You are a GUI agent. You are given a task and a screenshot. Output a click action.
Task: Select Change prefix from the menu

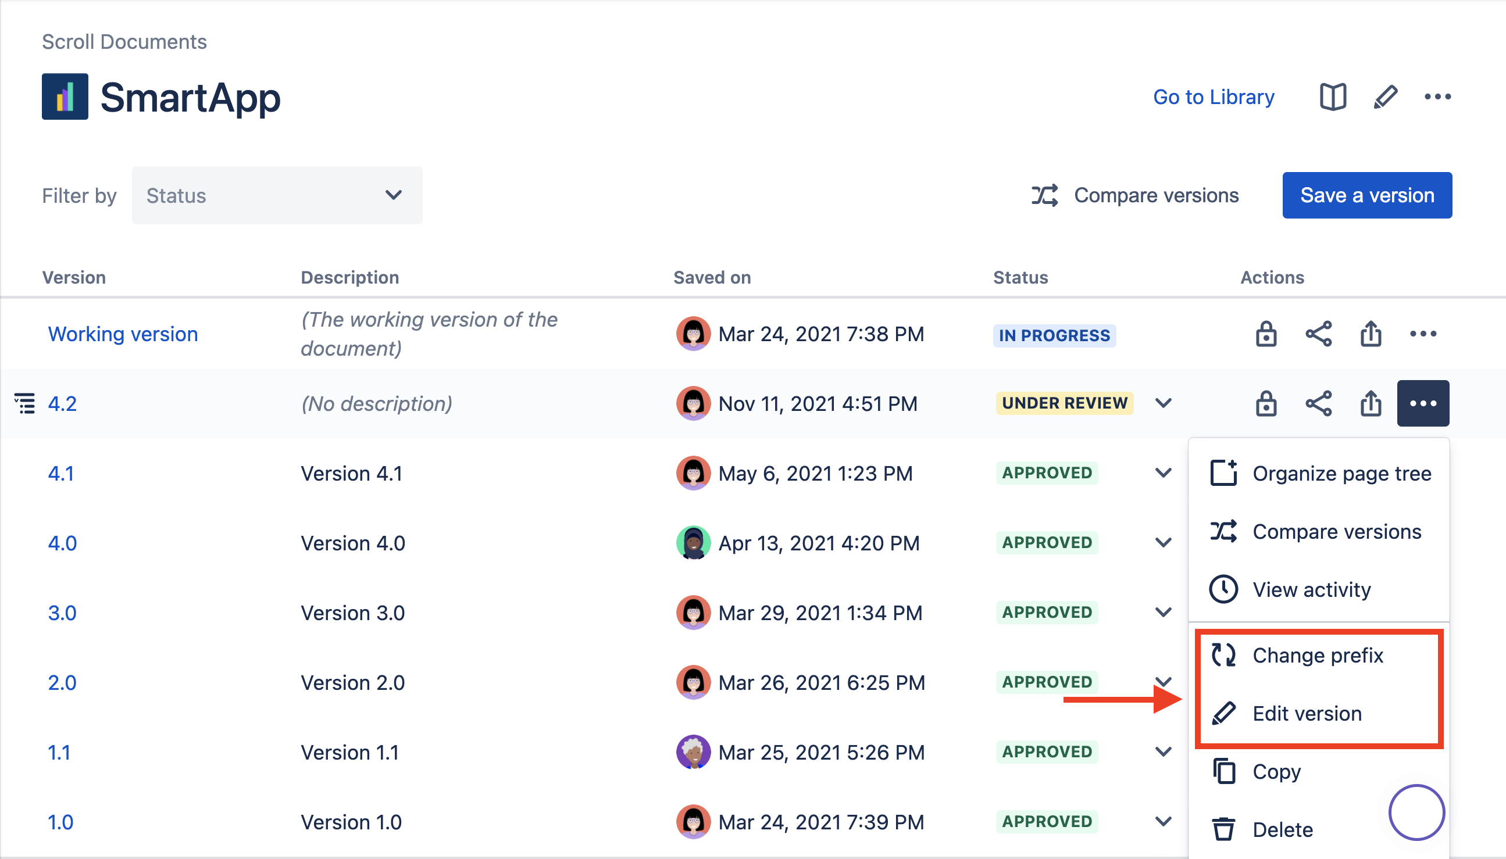(x=1317, y=656)
